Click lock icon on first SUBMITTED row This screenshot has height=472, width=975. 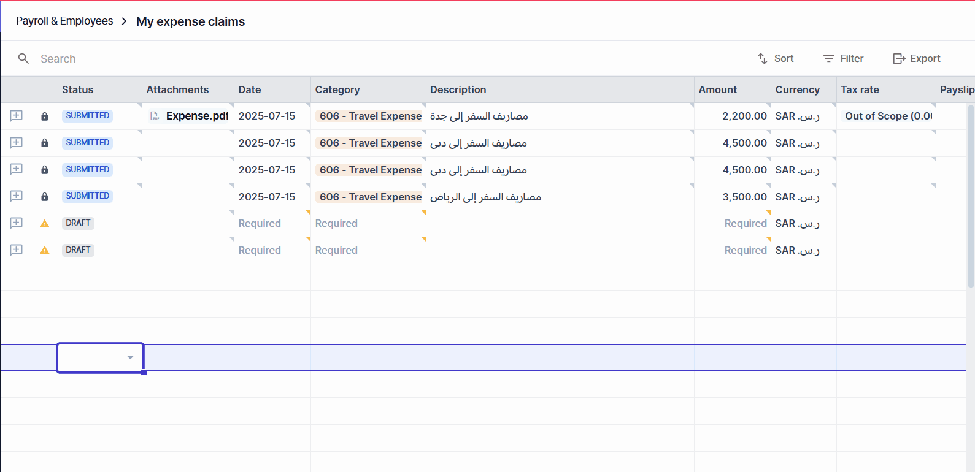tap(44, 116)
